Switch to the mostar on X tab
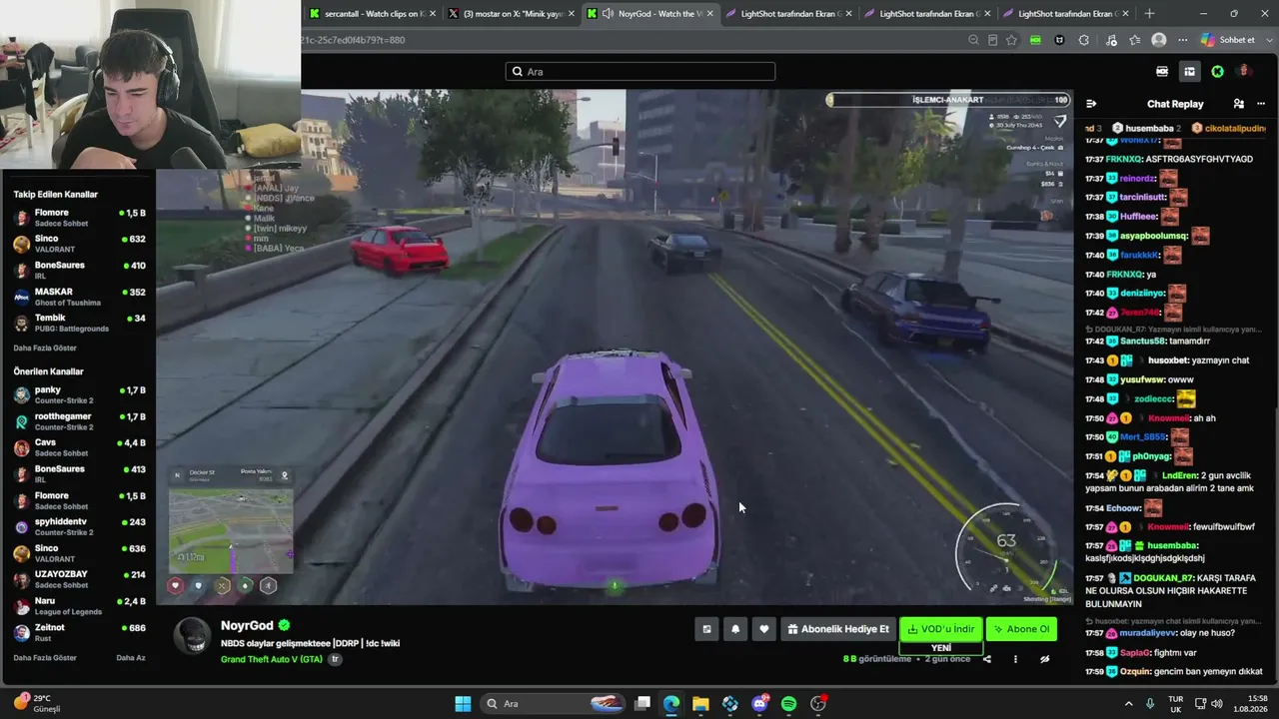 pyautogui.click(x=511, y=14)
